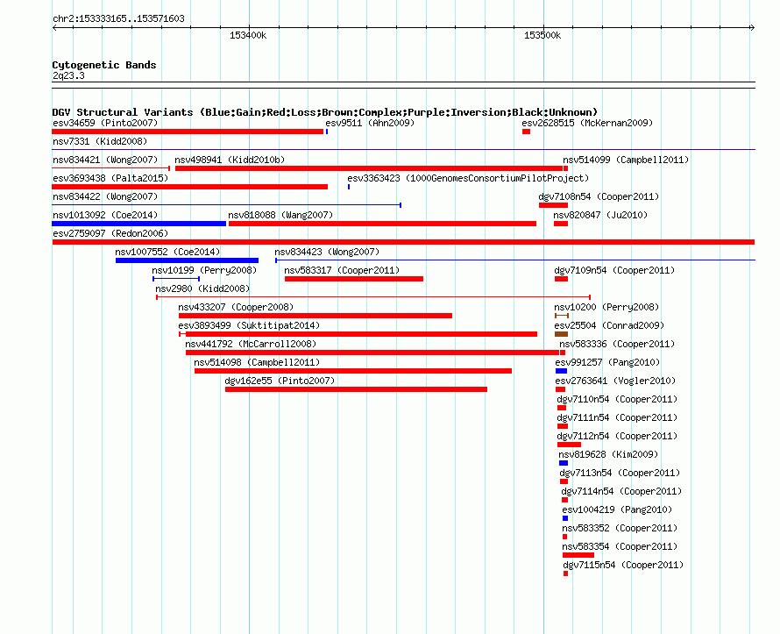Image resolution: width=780 pixels, height=634 pixels.
Task: Click the nsv1013092 (Coe2014) label
Action: (105, 215)
